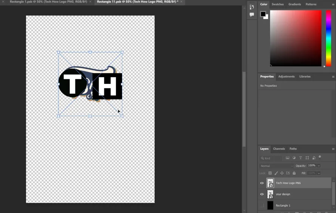This screenshot has height=213, width=336.
Task: Filter layers by pixel layer icon
Action: tap(287, 158)
